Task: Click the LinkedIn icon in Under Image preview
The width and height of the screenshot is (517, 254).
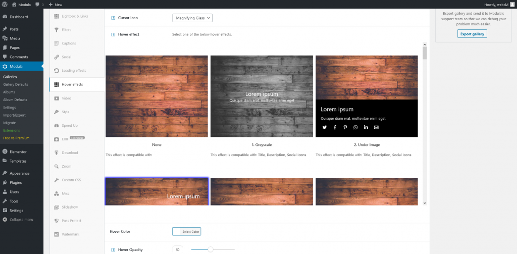Action: (x=366, y=127)
